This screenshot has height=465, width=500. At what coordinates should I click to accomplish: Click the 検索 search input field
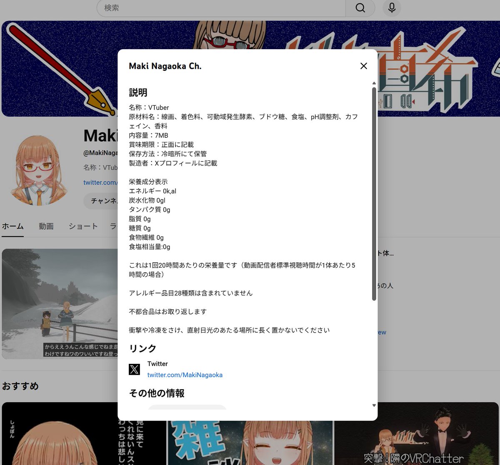click(x=221, y=8)
